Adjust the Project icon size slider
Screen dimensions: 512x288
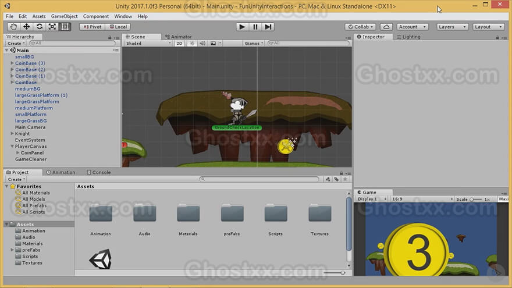(335, 273)
